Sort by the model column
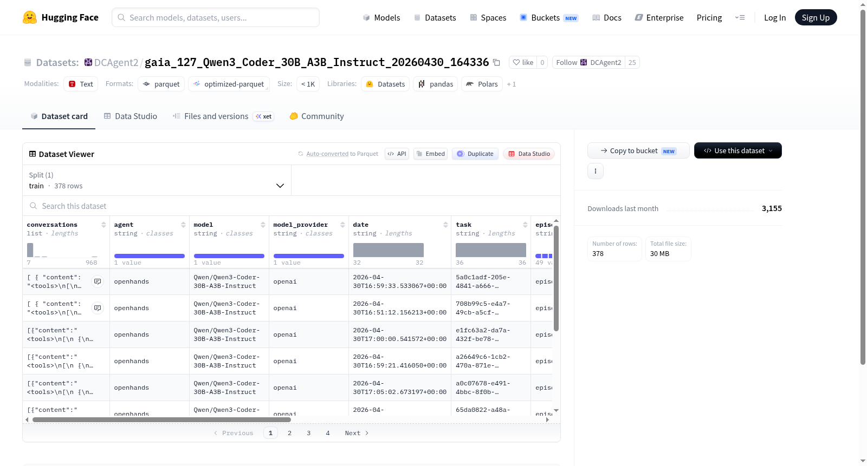The width and height of the screenshot is (867, 466). pos(263,225)
